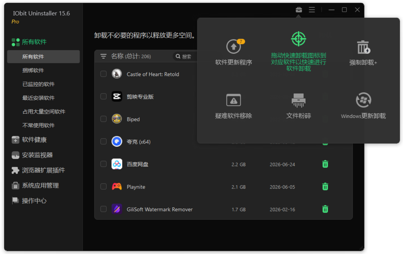The image size is (403, 254).
Task: Click the GiliSoft Watermark Remover app icon
Action: pyautogui.click(x=117, y=209)
